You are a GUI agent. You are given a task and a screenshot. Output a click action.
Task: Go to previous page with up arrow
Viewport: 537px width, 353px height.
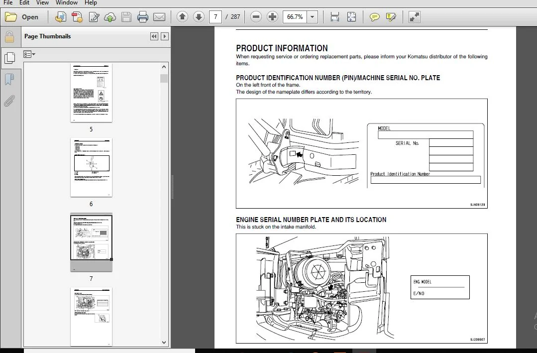coord(182,16)
